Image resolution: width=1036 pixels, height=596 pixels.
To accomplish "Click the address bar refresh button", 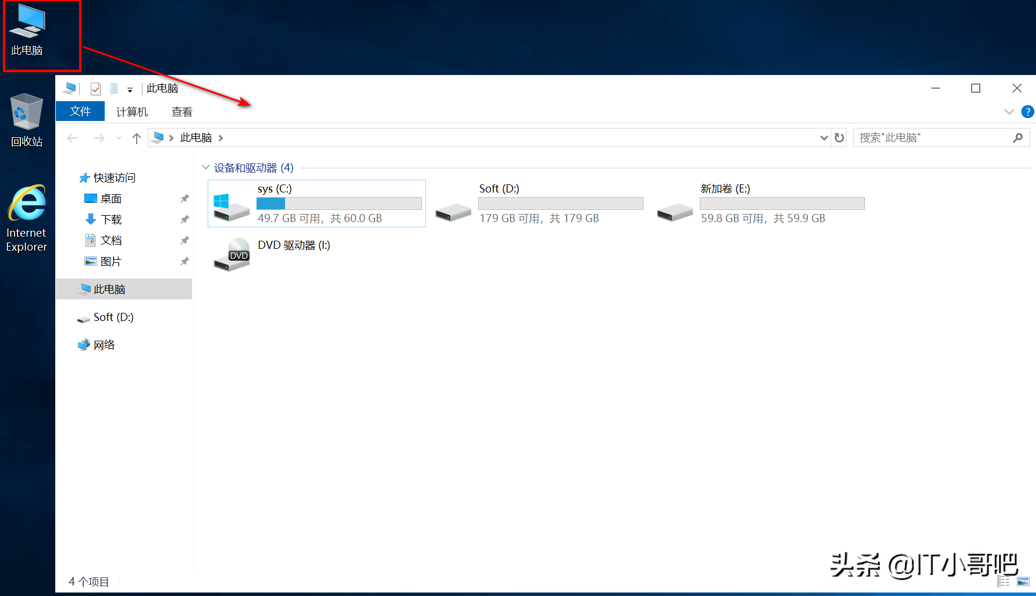I will tap(839, 137).
